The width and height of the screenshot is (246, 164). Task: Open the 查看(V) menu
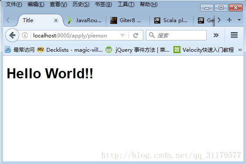pyautogui.click(x=59, y=4)
